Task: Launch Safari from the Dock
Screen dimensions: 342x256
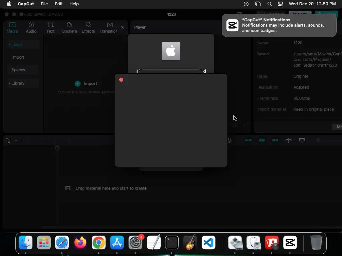Action: (x=62, y=242)
